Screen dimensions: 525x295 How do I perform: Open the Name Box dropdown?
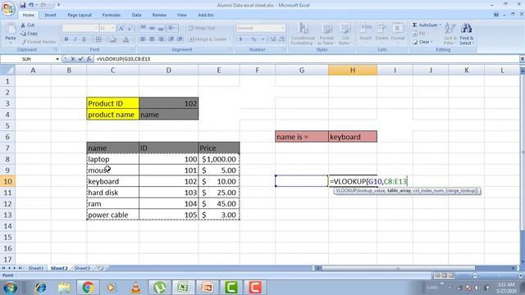(x=57, y=59)
